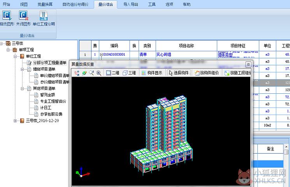Activate the zoom window magnifier icon

tap(91, 73)
